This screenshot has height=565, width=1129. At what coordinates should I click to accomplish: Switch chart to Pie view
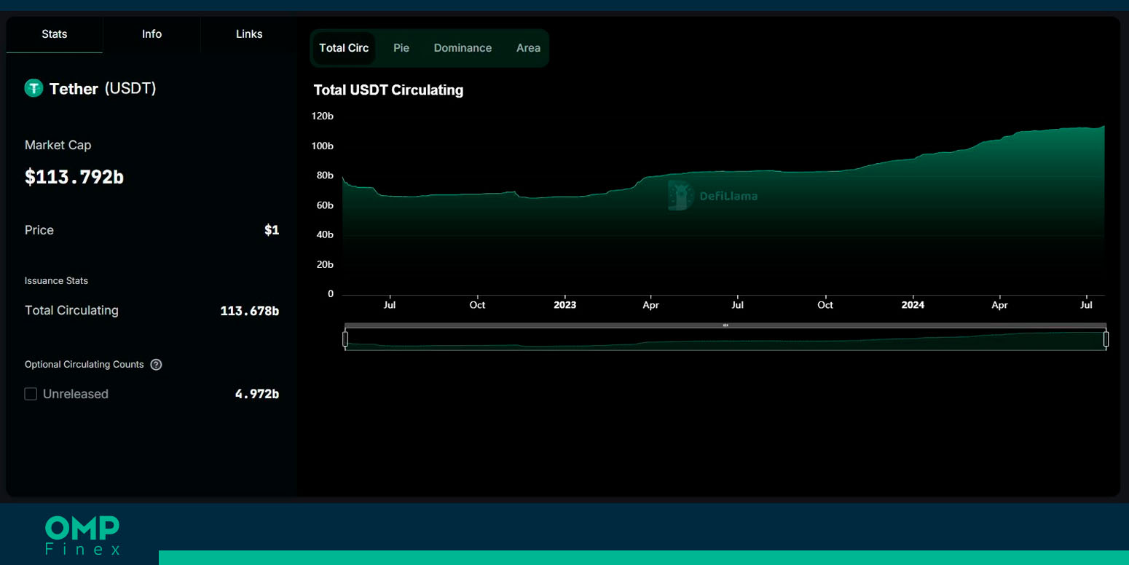pyautogui.click(x=401, y=48)
